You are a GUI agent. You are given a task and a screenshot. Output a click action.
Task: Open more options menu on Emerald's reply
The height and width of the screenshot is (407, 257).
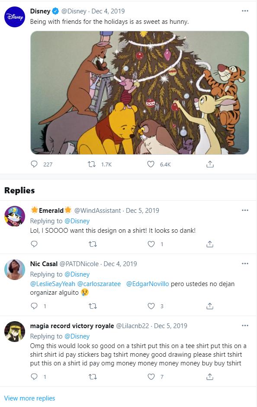(x=245, y=210)
